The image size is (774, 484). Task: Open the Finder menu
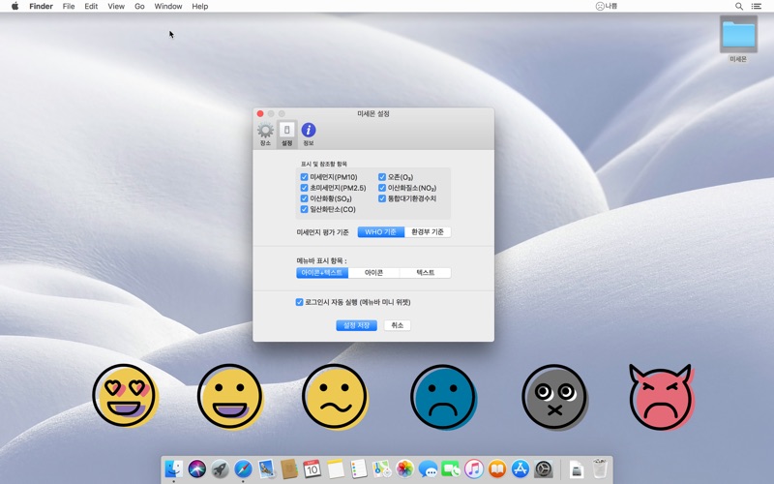(41, 6)
